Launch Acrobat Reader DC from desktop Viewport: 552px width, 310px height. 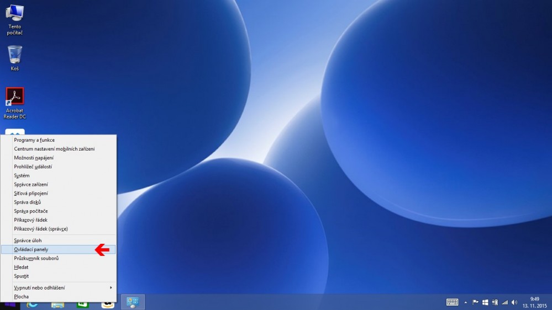pyautogui.click(x=15, y=102)
